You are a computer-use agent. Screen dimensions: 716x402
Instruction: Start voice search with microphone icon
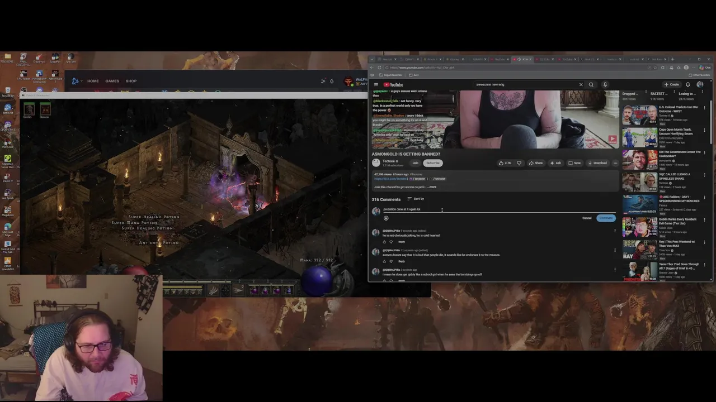point(605,85)
